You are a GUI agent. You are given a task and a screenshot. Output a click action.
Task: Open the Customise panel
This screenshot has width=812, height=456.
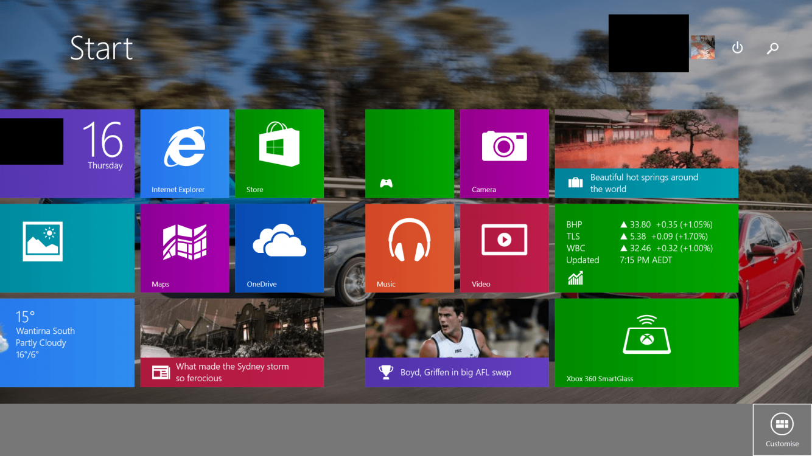coord(782,429)
